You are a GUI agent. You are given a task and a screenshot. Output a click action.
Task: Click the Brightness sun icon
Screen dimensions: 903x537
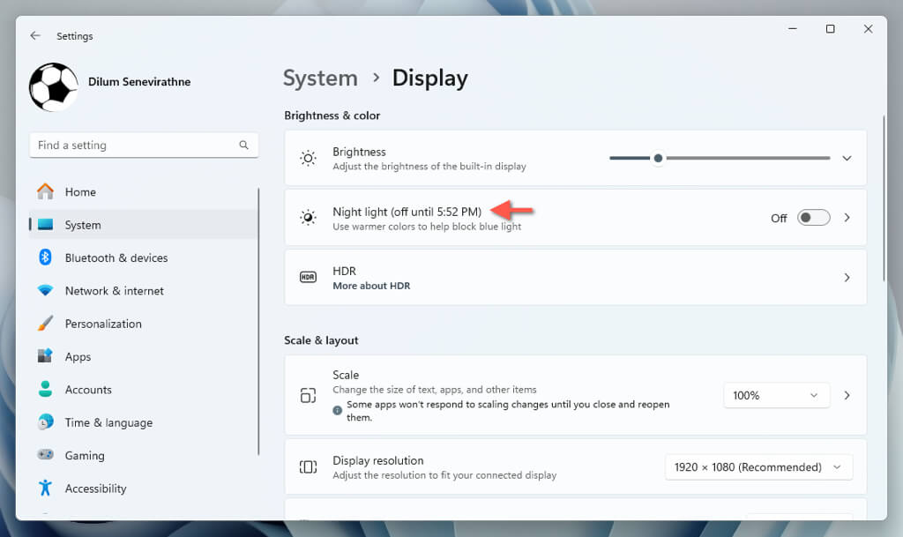tap(308, 158)
